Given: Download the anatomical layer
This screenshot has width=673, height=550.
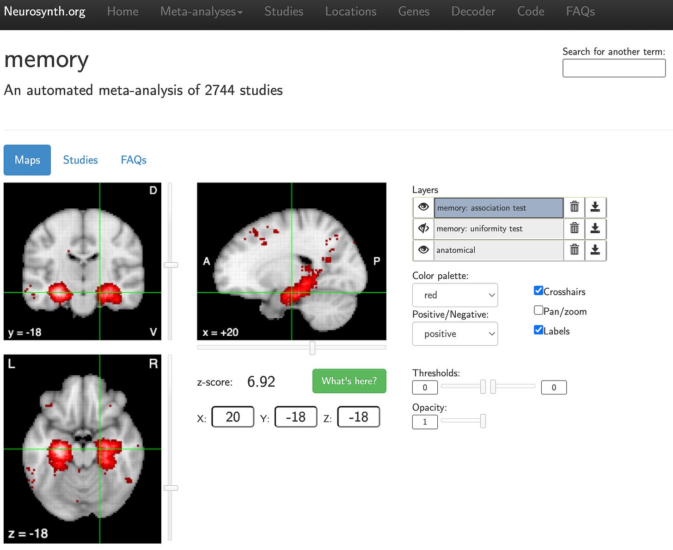Looking at the screenshot, I should point(595,250).
